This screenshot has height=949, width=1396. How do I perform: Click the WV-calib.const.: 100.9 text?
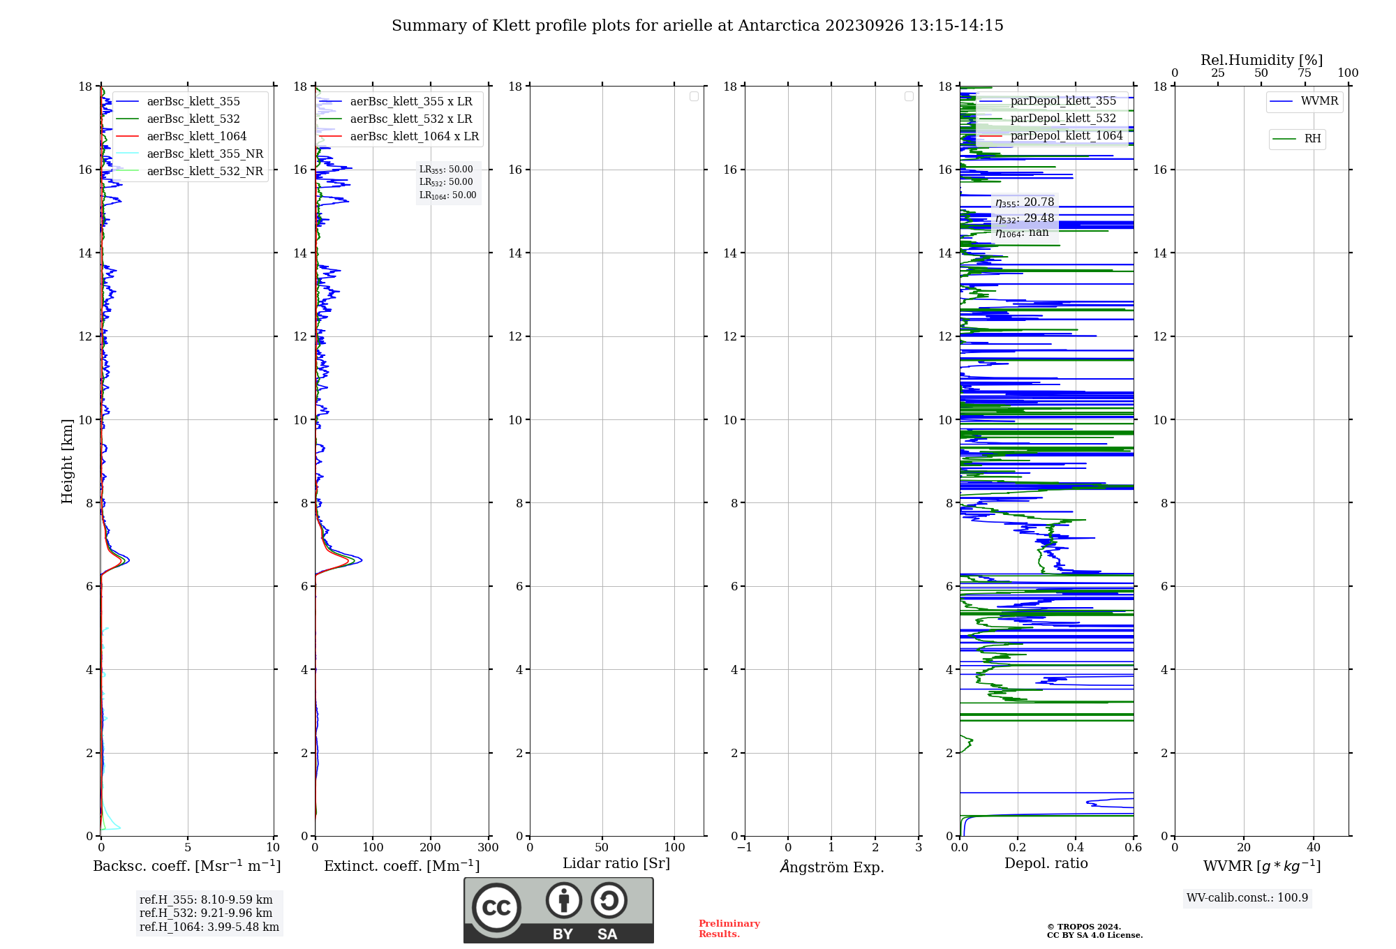click(1247, 898)
